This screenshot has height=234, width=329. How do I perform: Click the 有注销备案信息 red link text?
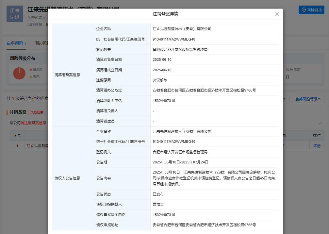click(33, 123)
